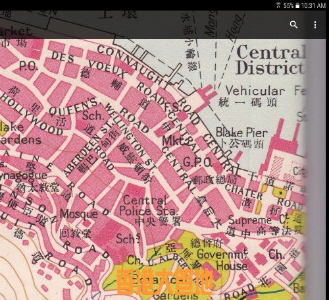329x300 pixels.
Task: Tap the 'CHATER' road label
Action: tap(243, 192)
